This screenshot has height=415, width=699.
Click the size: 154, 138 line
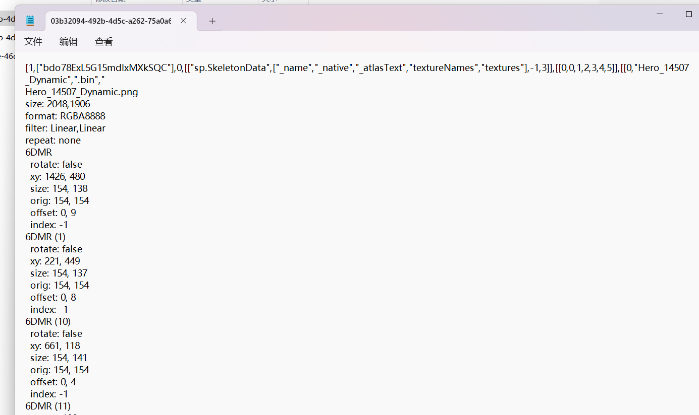(x=59, y=188)
